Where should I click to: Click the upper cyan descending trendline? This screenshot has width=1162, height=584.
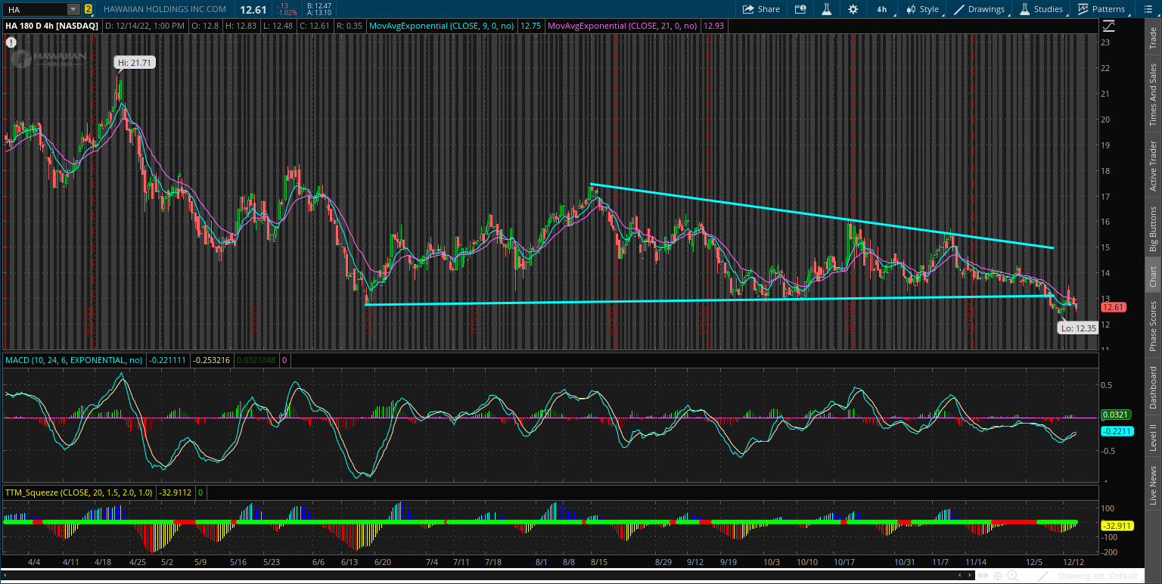[821, 216]
